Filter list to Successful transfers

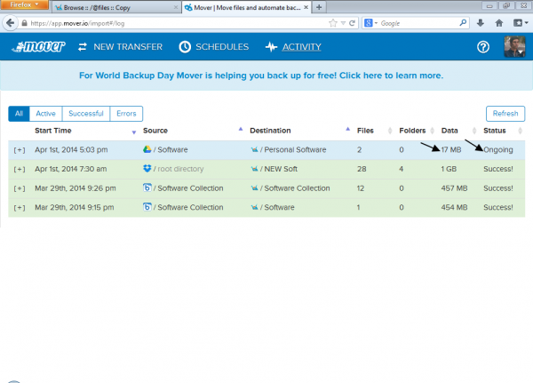pyautogui.click(x=84, y=114)
